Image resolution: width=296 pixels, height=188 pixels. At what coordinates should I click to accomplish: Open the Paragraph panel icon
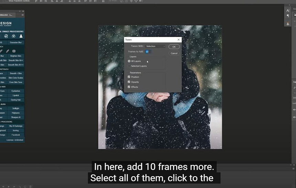point(288,16)
